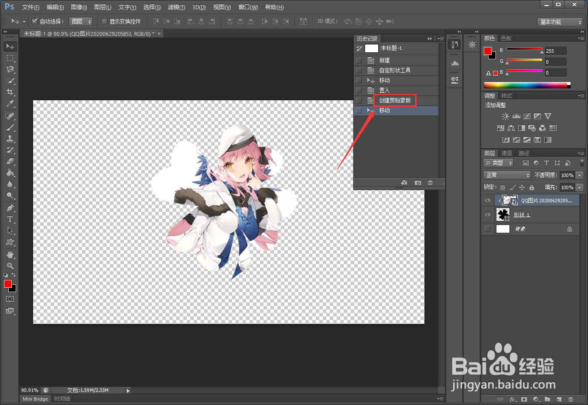Select the Brush tool
Screen dimensions: 588x405
point(10,127)
